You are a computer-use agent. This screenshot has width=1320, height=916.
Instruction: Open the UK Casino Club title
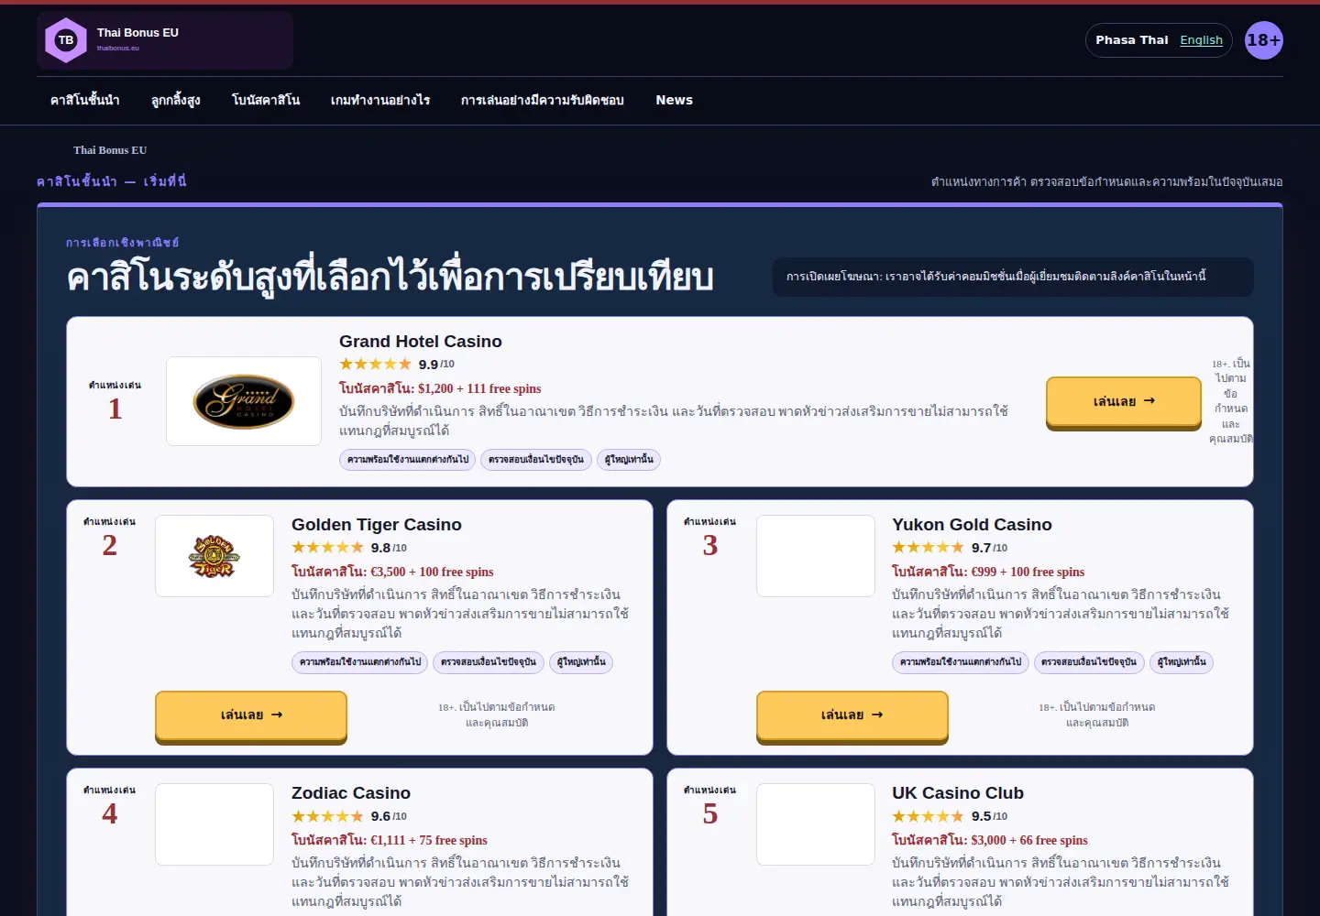pyautogui.click(x=958, y=793)
